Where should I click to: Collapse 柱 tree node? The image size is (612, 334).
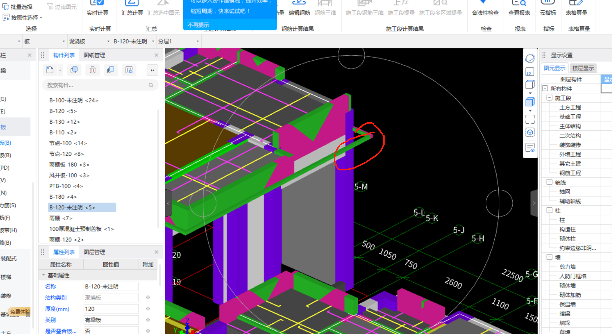click(550, 210)
